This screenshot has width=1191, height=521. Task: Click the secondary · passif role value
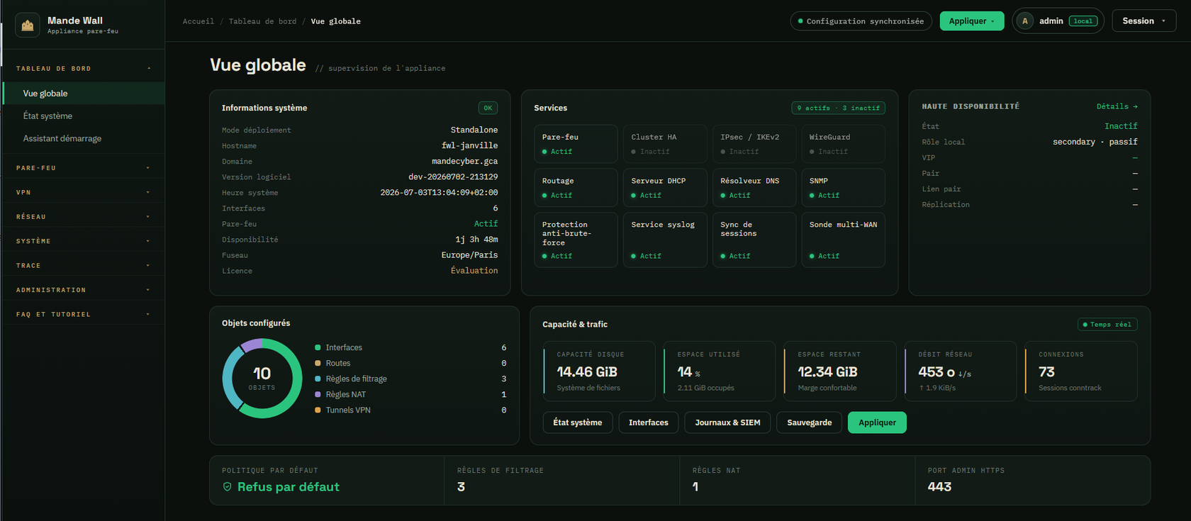coord(1095,142)
